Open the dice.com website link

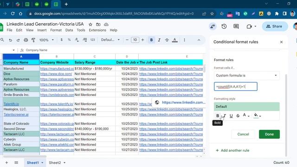(56, 74)
